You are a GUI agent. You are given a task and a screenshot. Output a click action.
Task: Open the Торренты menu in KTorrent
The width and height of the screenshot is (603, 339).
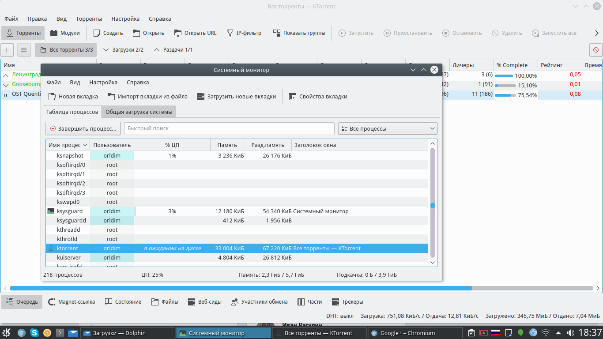(89, 19)
